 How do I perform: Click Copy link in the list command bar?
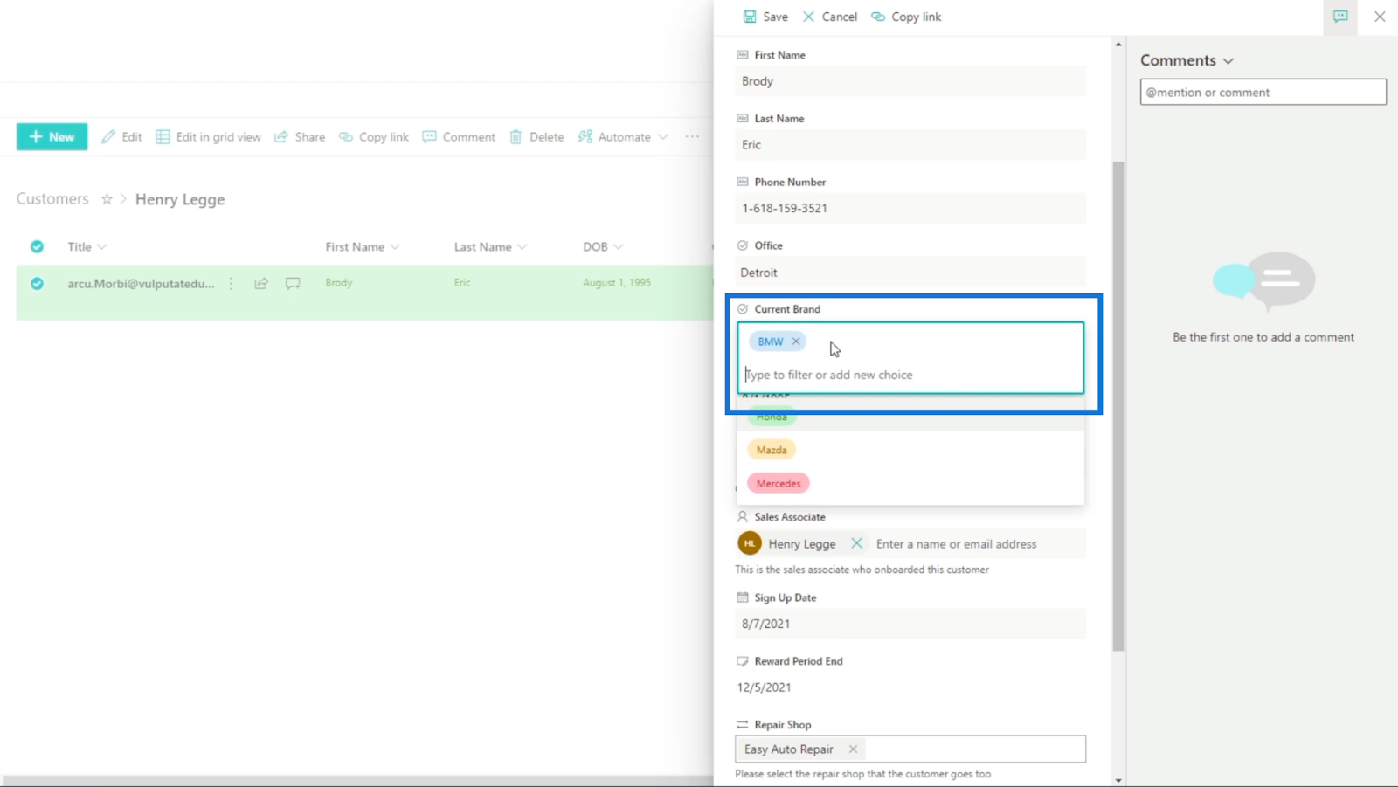[374, 137]
